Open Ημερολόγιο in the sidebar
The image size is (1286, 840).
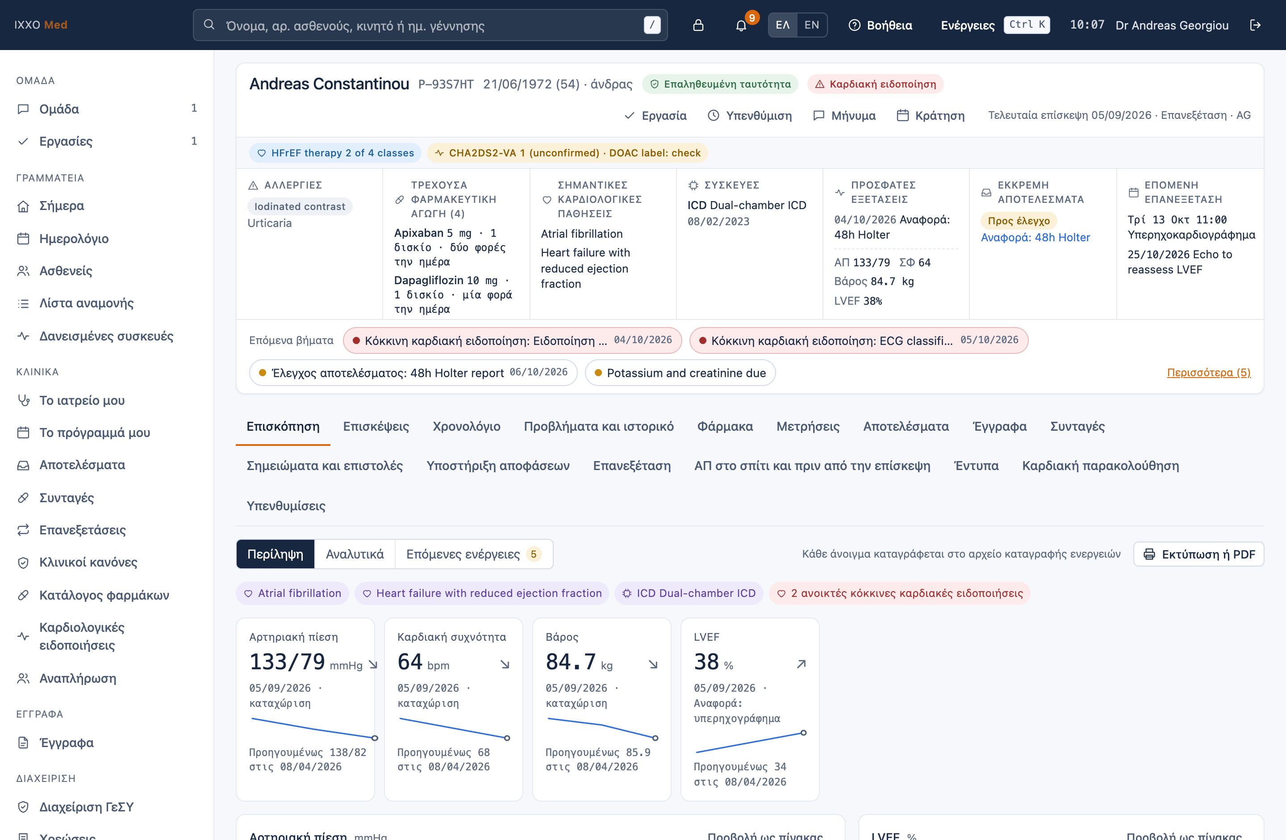pyautogui.click(x=107, y=239)
